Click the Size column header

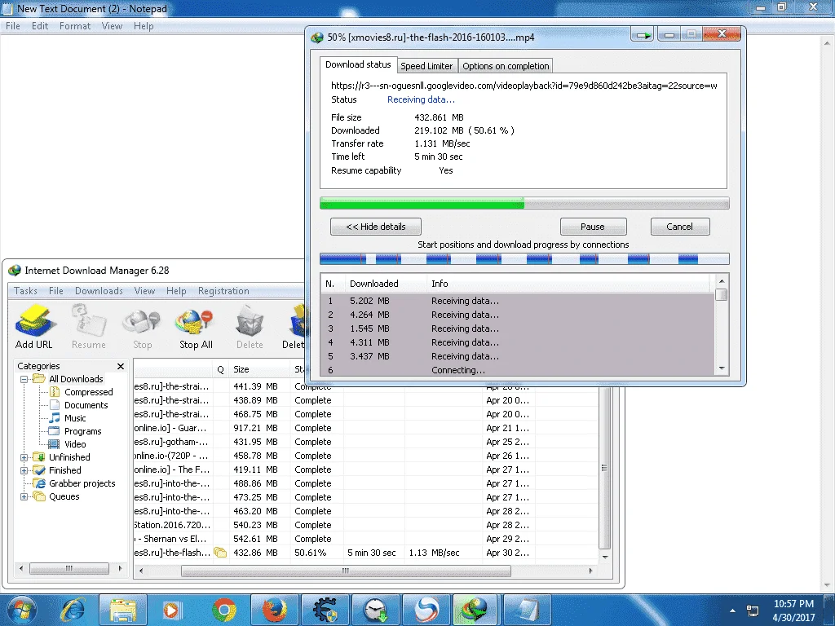[x=258, y=369]
